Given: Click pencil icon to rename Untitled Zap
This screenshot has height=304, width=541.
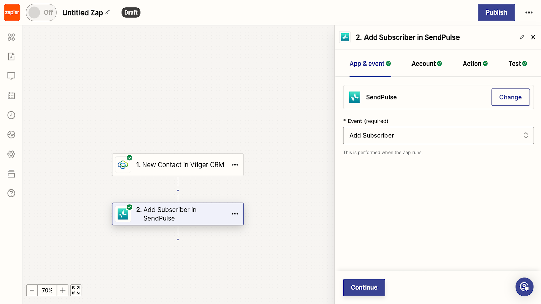Looking at the screenshot, I should click(108, 12).
